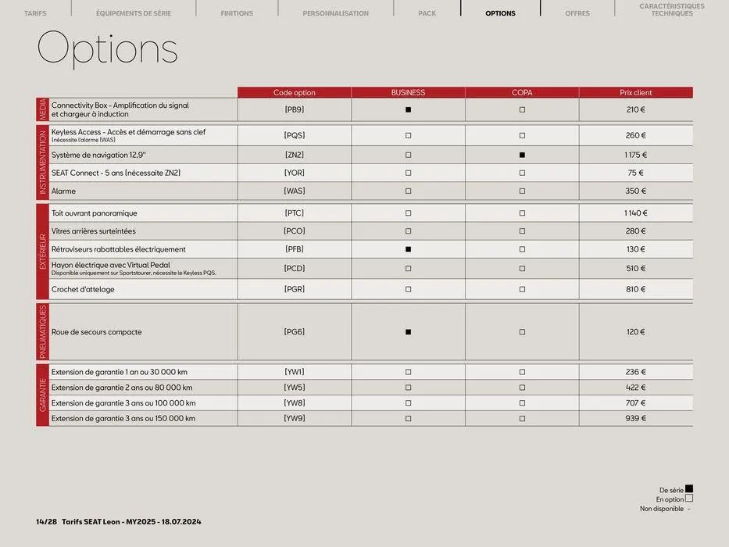Click the 1 175 € price for navigation

click(x=634, y=154)
